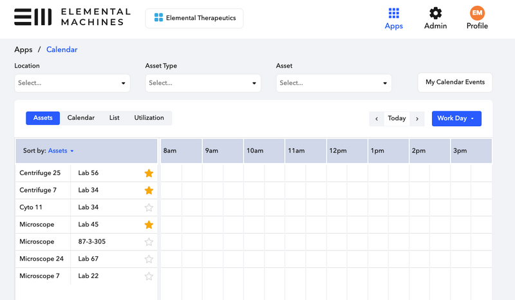Expand the Asset Type dropdown
This screenshot has width=515, height=300.
203,83
